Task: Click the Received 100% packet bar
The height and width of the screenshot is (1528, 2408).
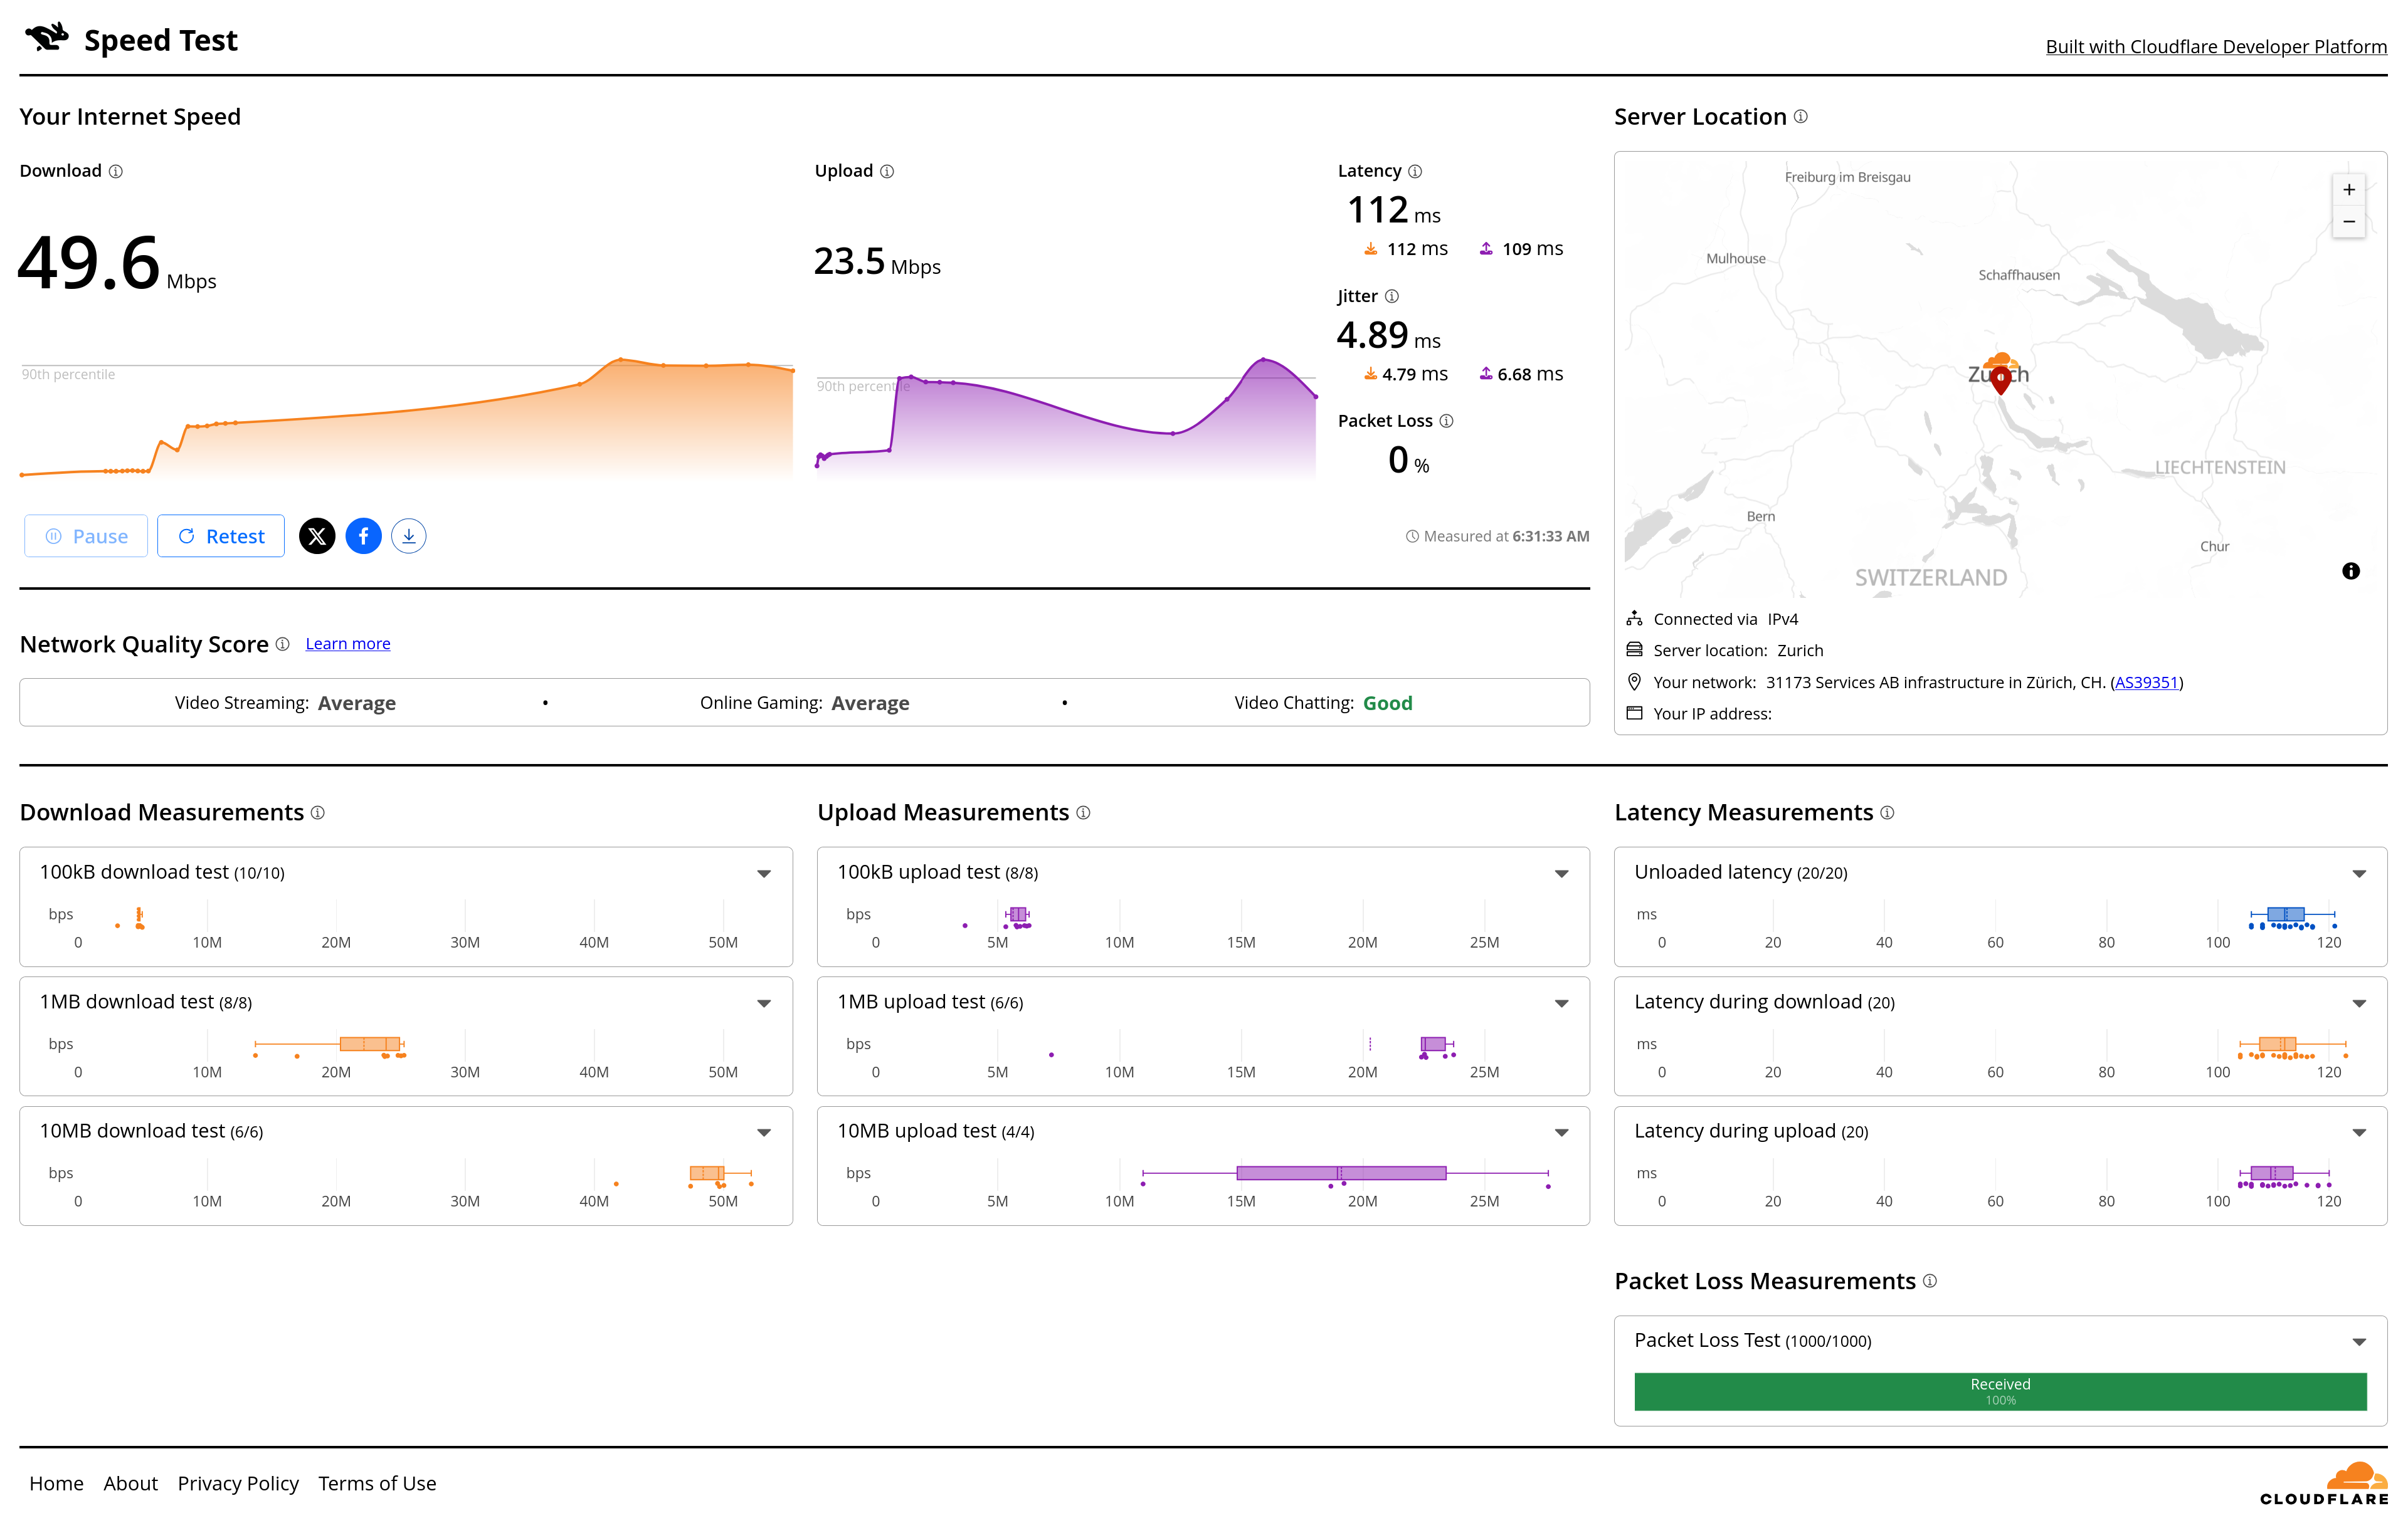Action: (2000, 1391)
